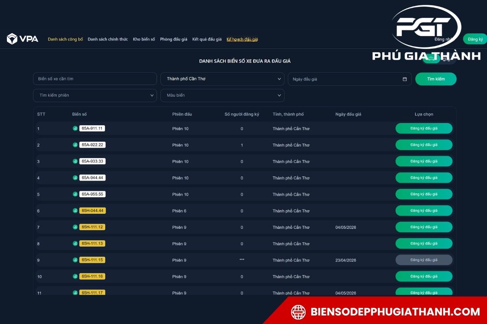The image size is (487, 324).
Task: Select the yellow plate label 65H-044.44
Action: tap(93, 211)
